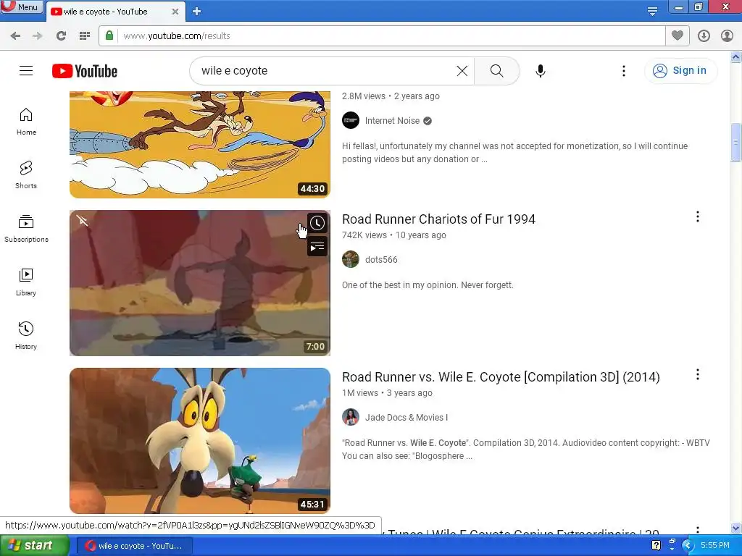Open the 44:30 Road Runner cartoon thumbnail
This screenshot has height=556, width=742.
pyautogui.click(x=200, y=145)
